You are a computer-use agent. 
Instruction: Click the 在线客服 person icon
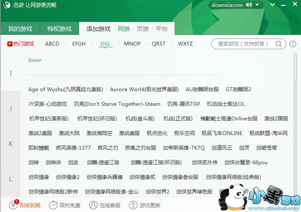[x=93, y=205]
